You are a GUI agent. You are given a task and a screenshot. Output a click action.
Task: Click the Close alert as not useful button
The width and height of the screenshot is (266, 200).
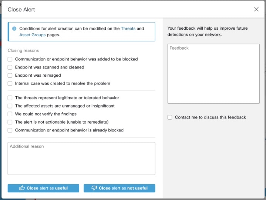119,188
